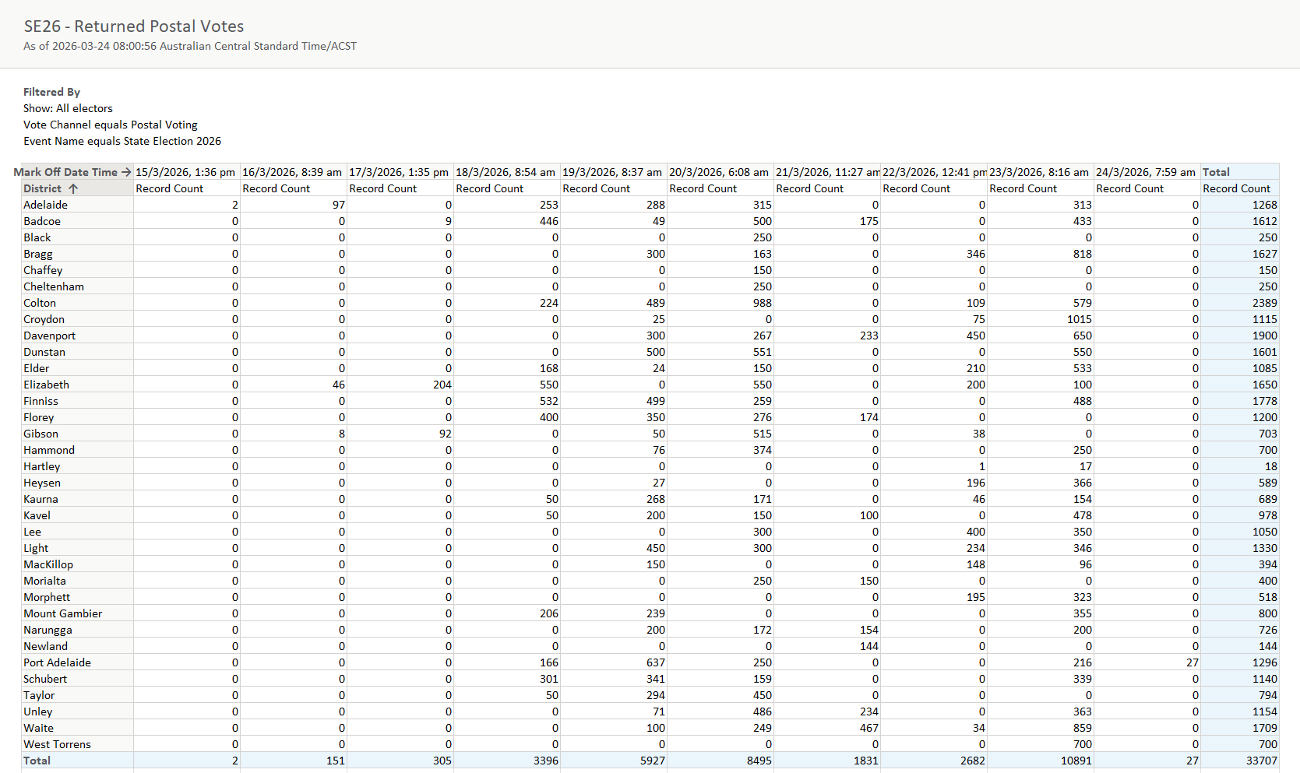This screenshot has height=773, width=1300.
Task: Click Colton's total of 2389
Action: click(x=1264, y=303)
